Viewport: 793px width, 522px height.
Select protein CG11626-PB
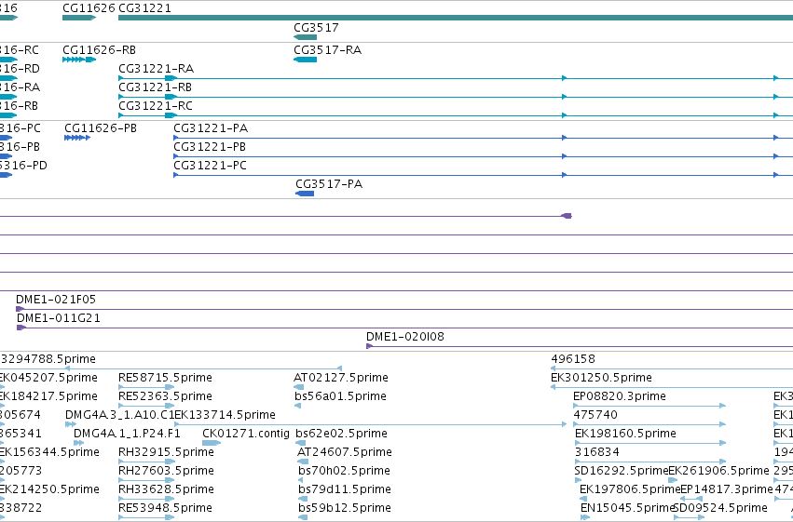101,128
